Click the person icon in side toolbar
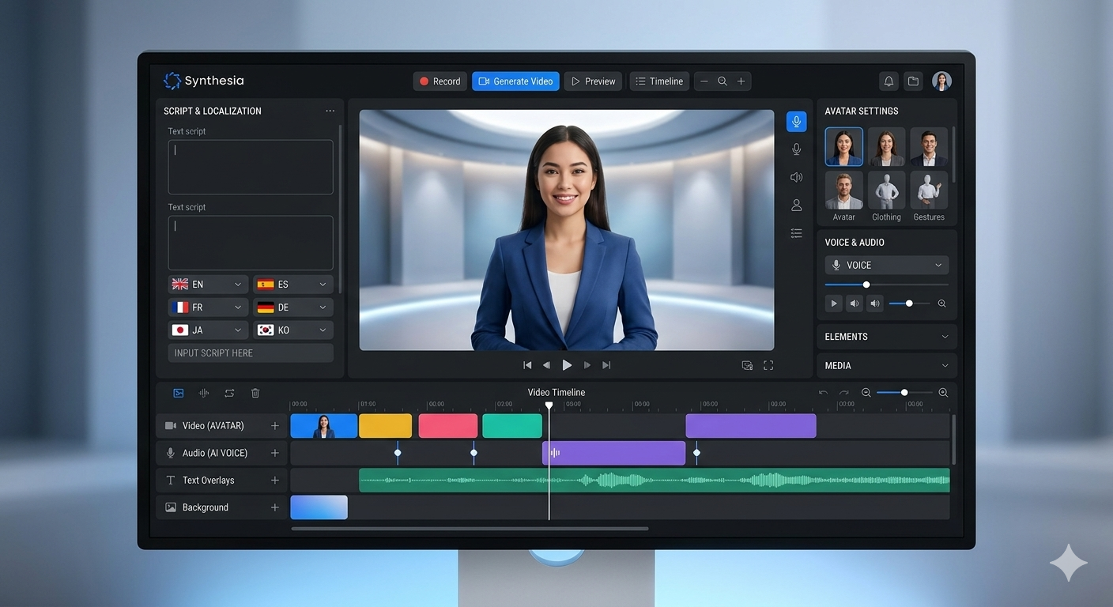This screenshot has width=1113, height=607. tap(796, 205)
